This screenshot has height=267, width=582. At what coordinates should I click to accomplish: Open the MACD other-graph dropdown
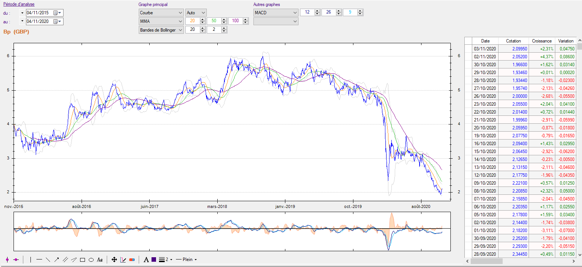[x=276, y=12]
